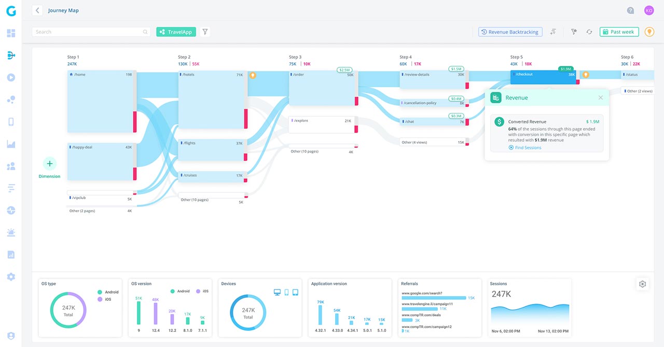Select the /cancellation-policy node
Screen dimensions: 664x347
(x=434, y=103)
